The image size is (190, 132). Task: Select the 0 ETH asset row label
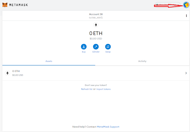pyautogui.click(x=16, y=71)
